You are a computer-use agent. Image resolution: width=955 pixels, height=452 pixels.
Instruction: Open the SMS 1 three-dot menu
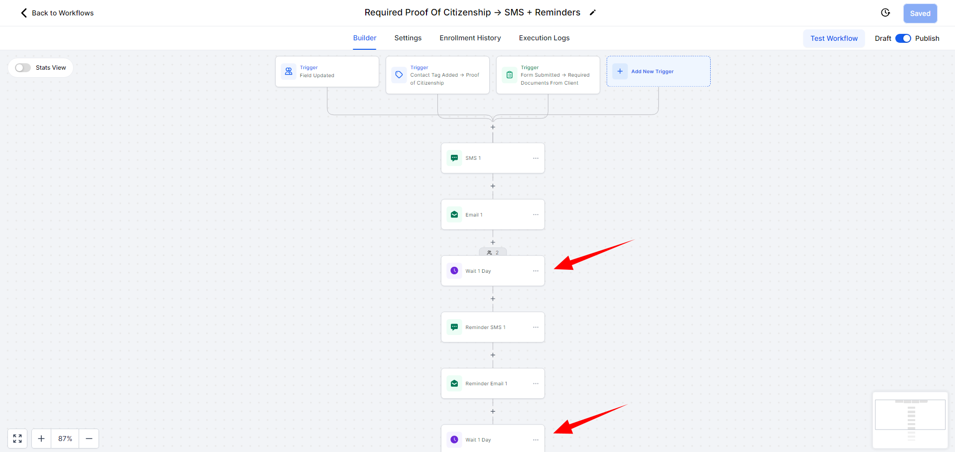coord(535,158)
